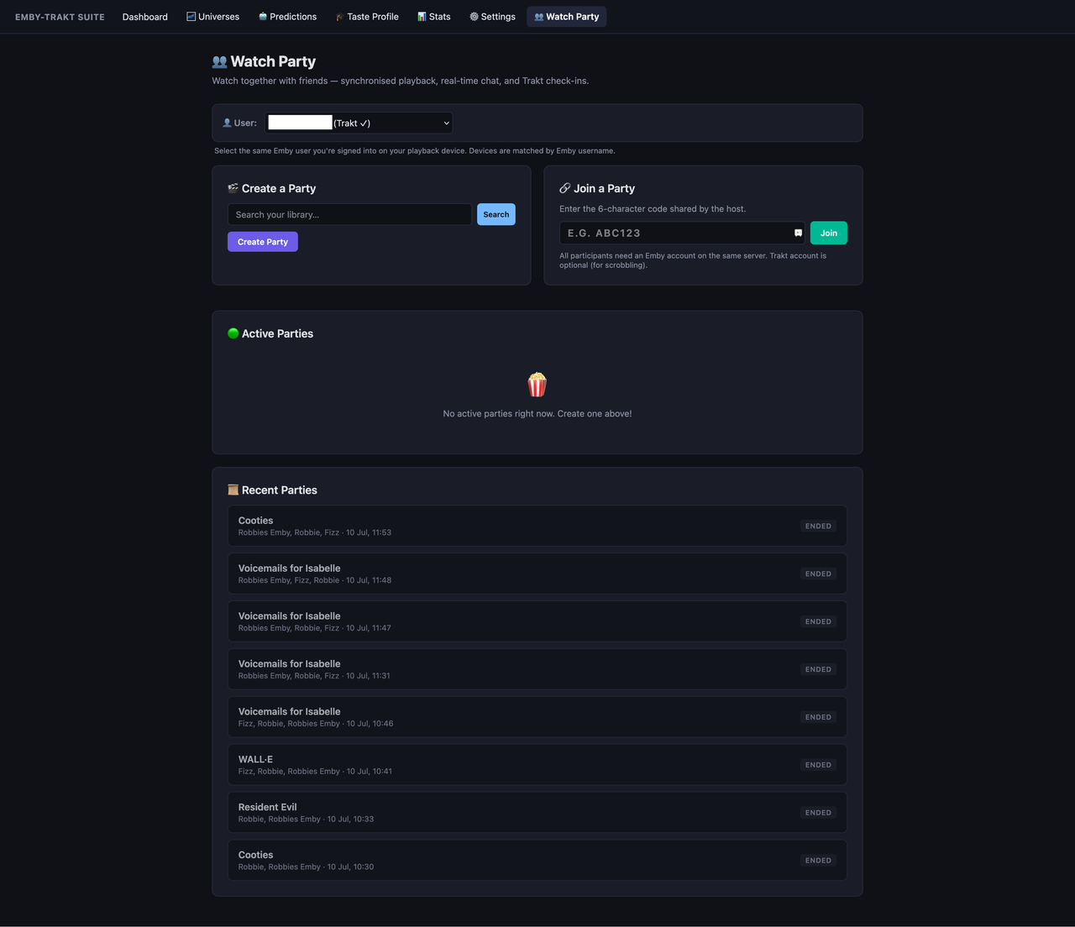
Task: Click the link icon beside Join a Party
Action: (x=565, y=188)
